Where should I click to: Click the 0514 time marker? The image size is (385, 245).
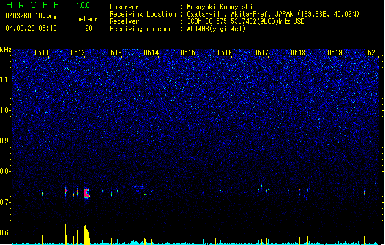[151, 53]
